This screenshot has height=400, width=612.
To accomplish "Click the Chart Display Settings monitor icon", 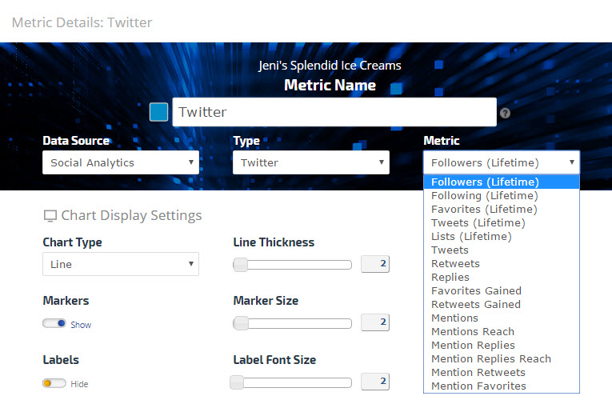I will click(50, 216).
